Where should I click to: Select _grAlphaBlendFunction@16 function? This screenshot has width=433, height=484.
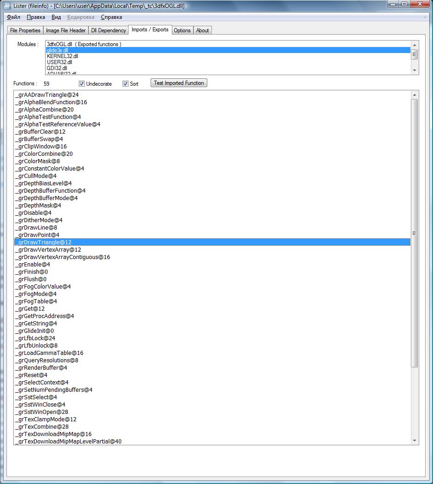(212, 102)
